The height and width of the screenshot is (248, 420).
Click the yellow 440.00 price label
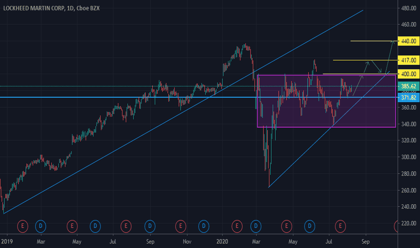click(408, 41)
